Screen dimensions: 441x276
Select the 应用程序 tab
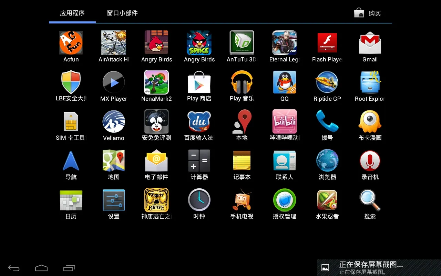pos(72,13)
